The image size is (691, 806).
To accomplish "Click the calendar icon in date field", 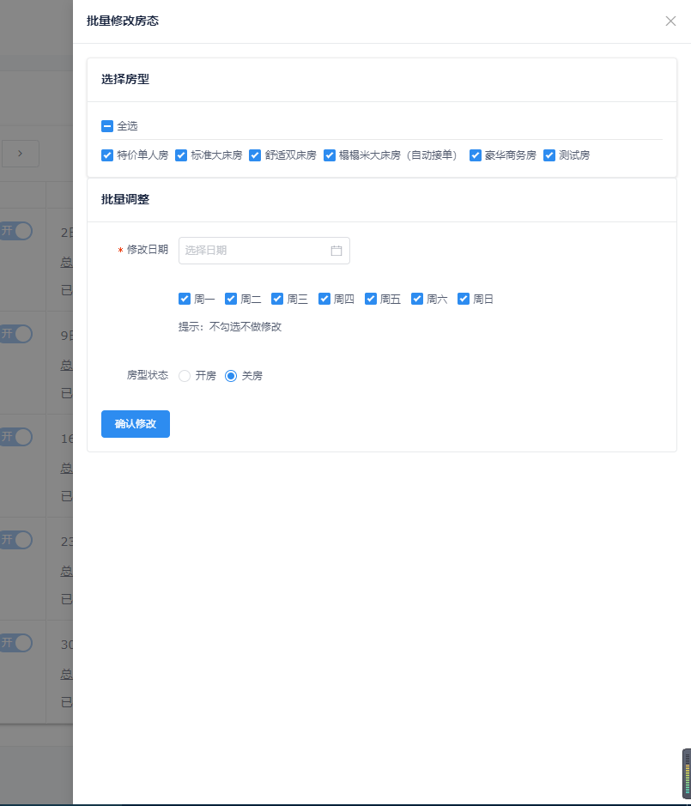I will [336, 251].
